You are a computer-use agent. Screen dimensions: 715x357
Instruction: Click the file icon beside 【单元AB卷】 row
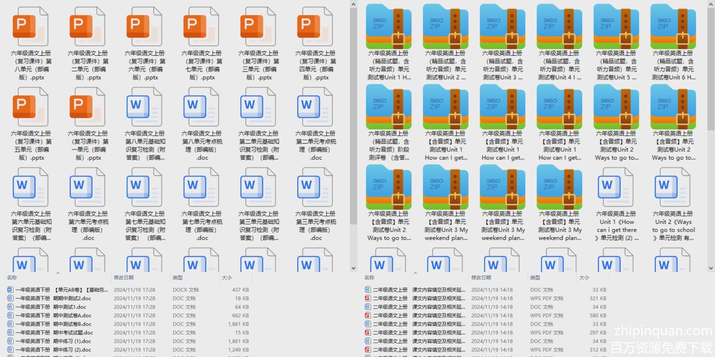[x=10, y=290]
